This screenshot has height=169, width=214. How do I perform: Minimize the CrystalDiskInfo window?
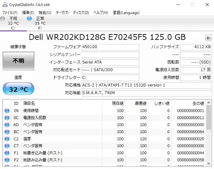[x=178, y=5]
